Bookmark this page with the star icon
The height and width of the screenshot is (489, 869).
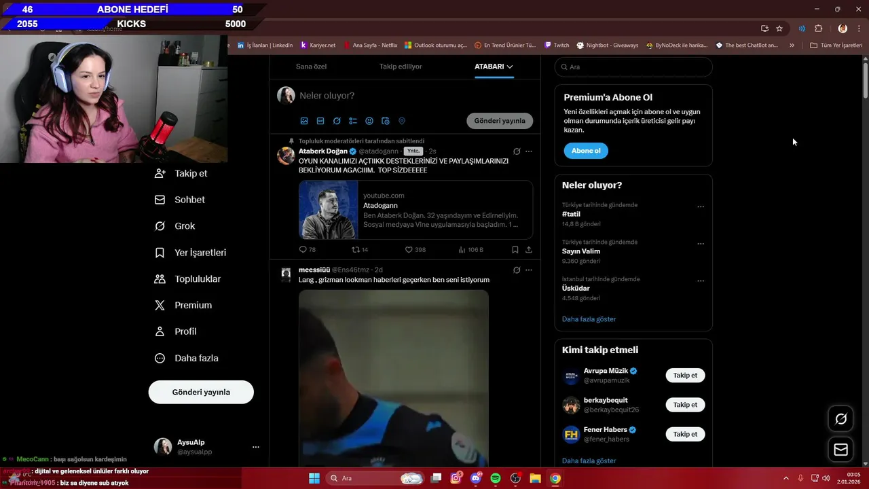pos(779,29)
